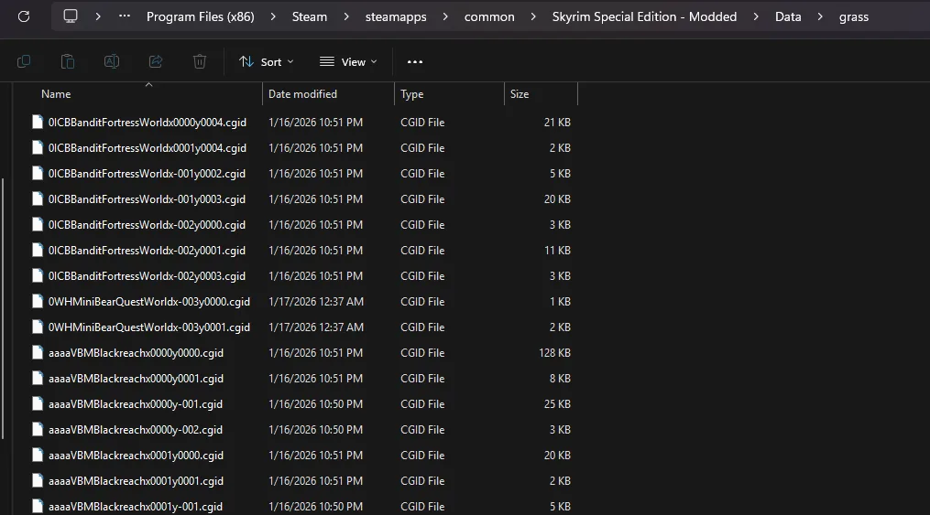Go to Program Files (x86) breadcrumb

(201, 16)
